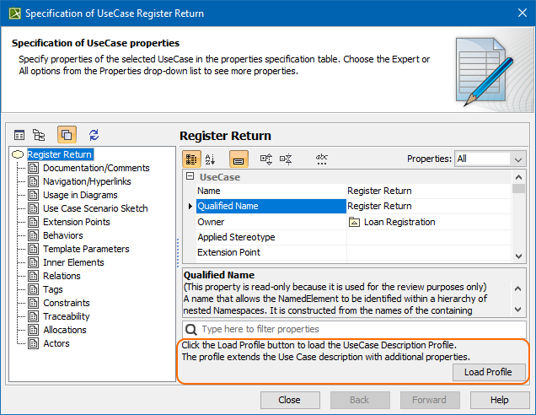Collapse the UseCase property group
Viewport: 536px width, 415px height.
click(x=190, y=177)
